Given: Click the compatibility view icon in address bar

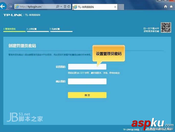Looking at the screenshot, I should 65,6.
